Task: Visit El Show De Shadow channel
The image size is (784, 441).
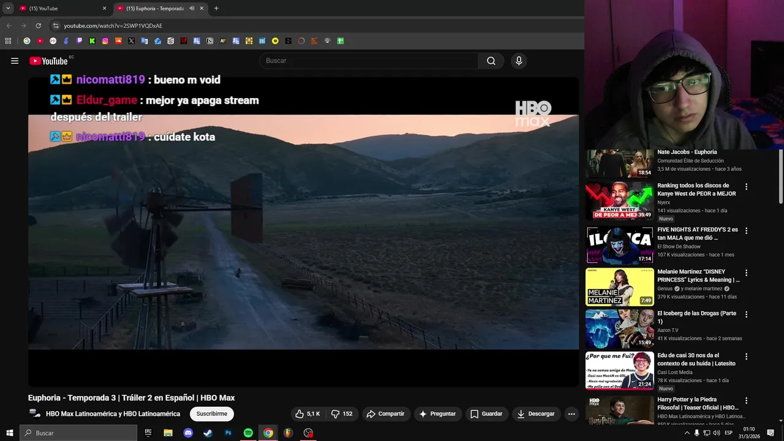Action: (x=679, y=246)
